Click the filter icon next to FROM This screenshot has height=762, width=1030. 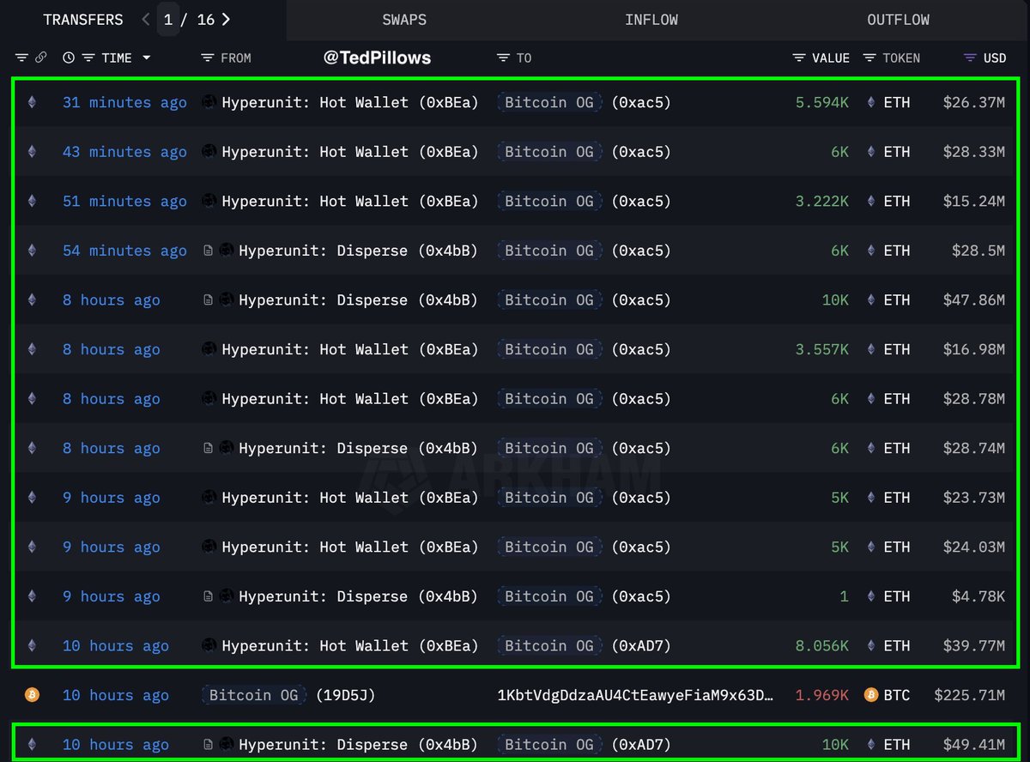click(206, 57)
